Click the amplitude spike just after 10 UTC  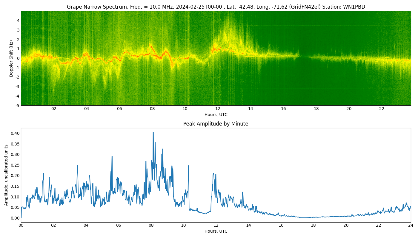pos(188,166)
